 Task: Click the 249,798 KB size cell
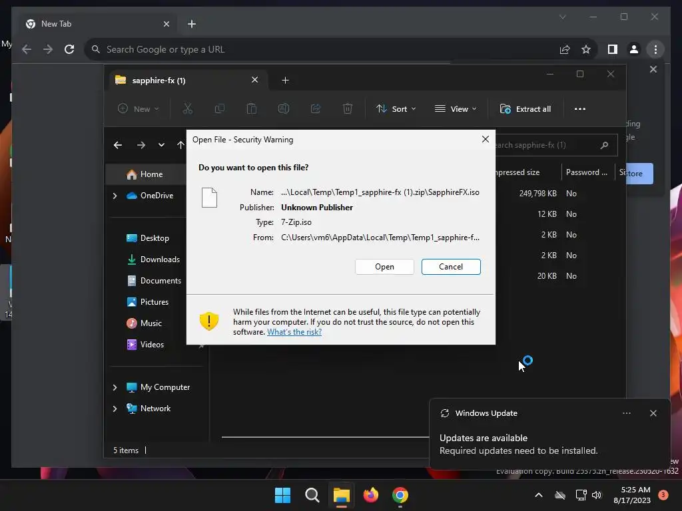[537, 194]
